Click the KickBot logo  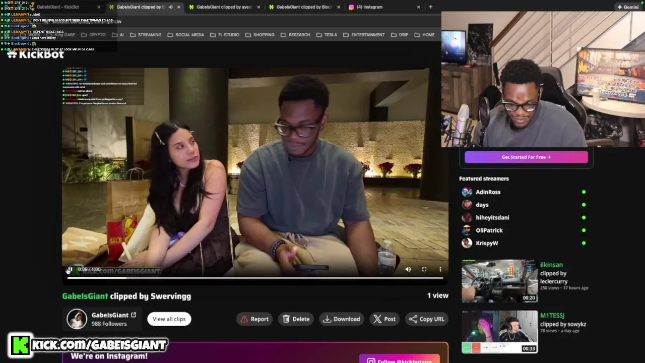coord(35,54)
